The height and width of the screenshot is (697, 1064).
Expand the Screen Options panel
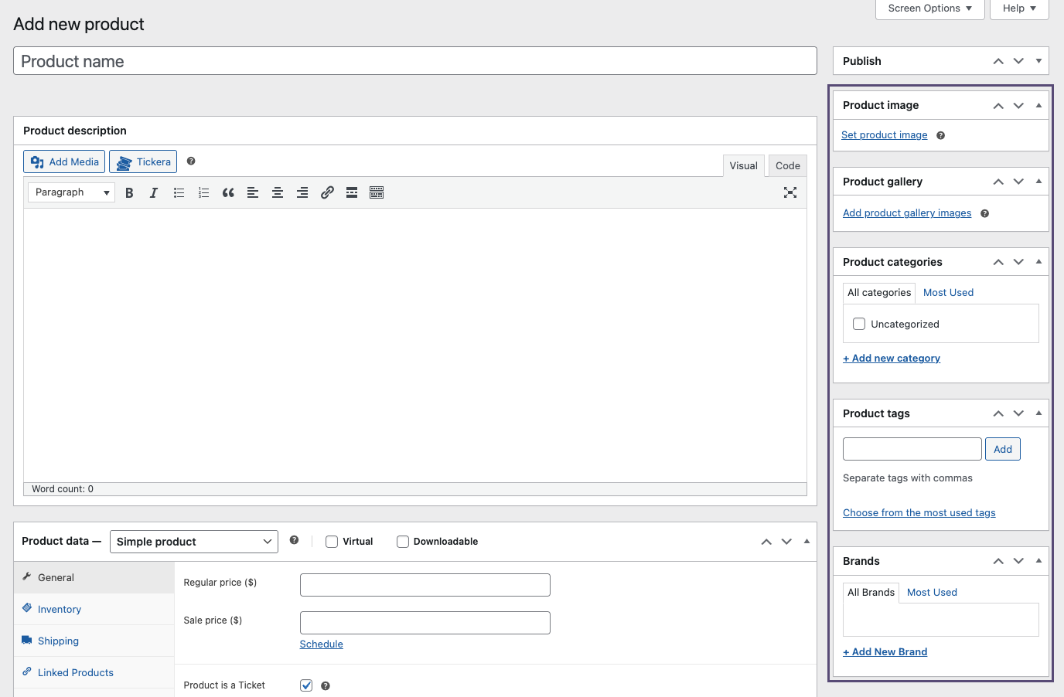929,8
